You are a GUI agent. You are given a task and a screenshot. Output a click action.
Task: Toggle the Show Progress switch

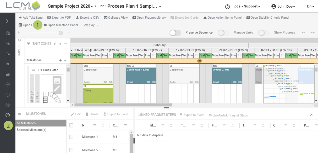[264, 33]
